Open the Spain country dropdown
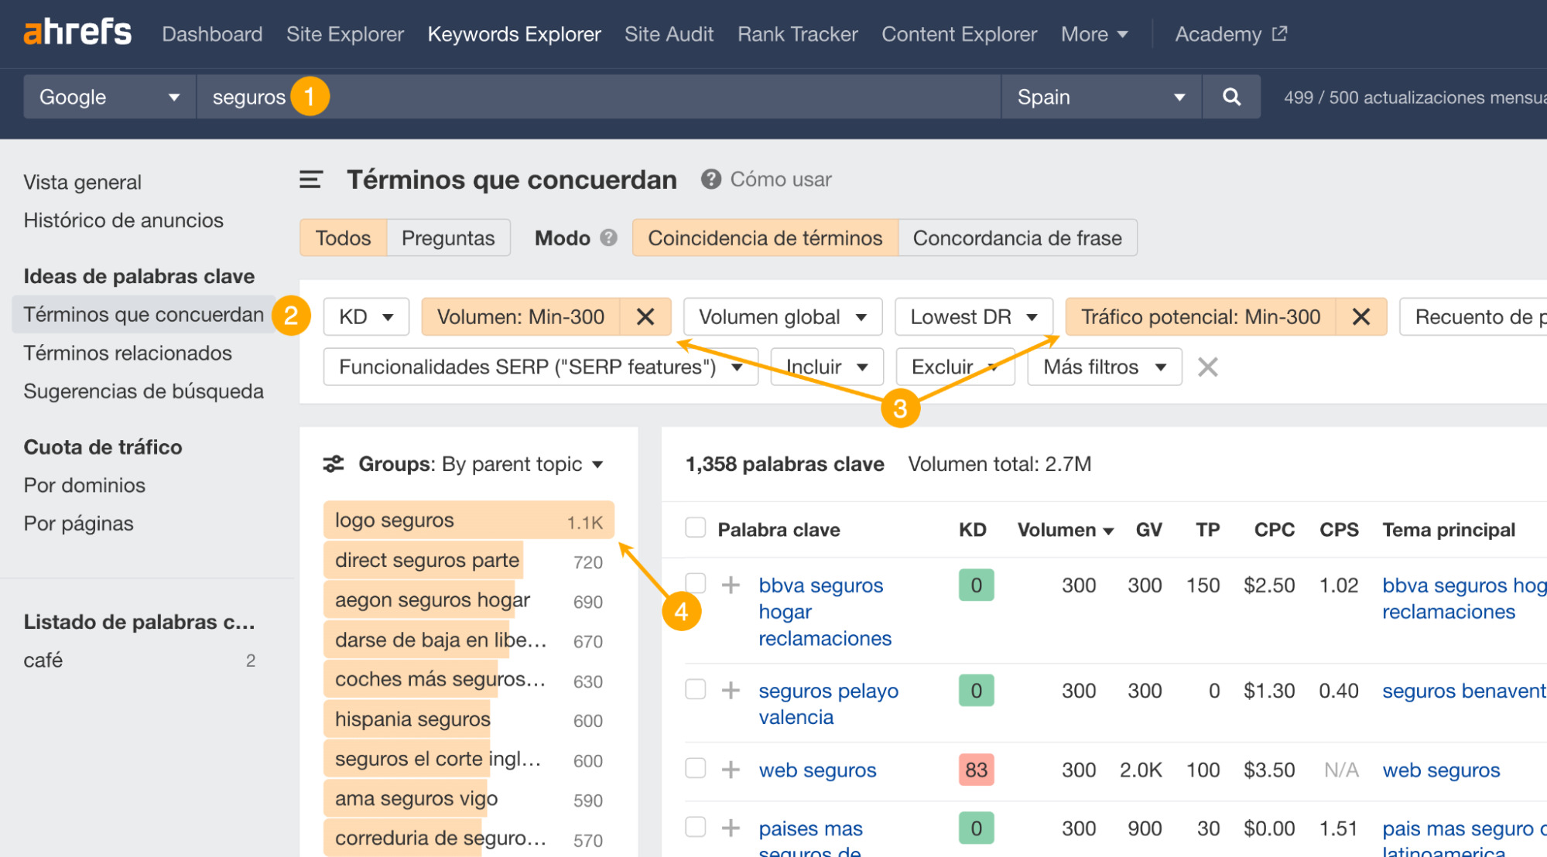The image size is (1547, 857). 1099,97
